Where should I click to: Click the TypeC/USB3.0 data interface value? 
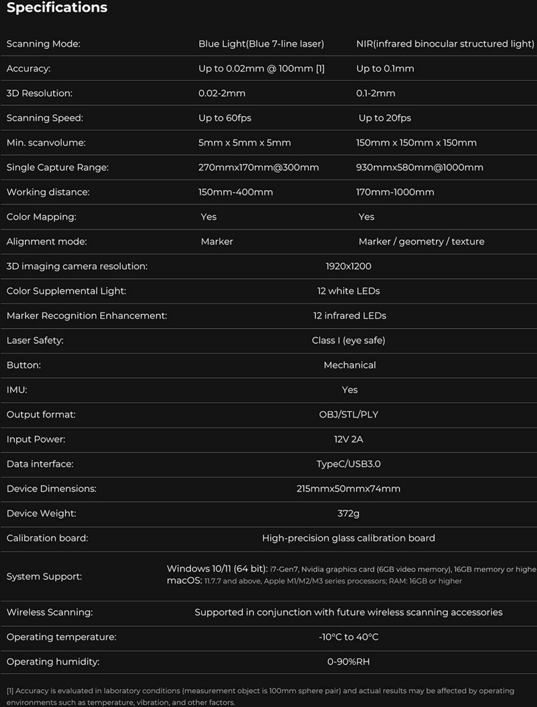click(x=348, y=465)
